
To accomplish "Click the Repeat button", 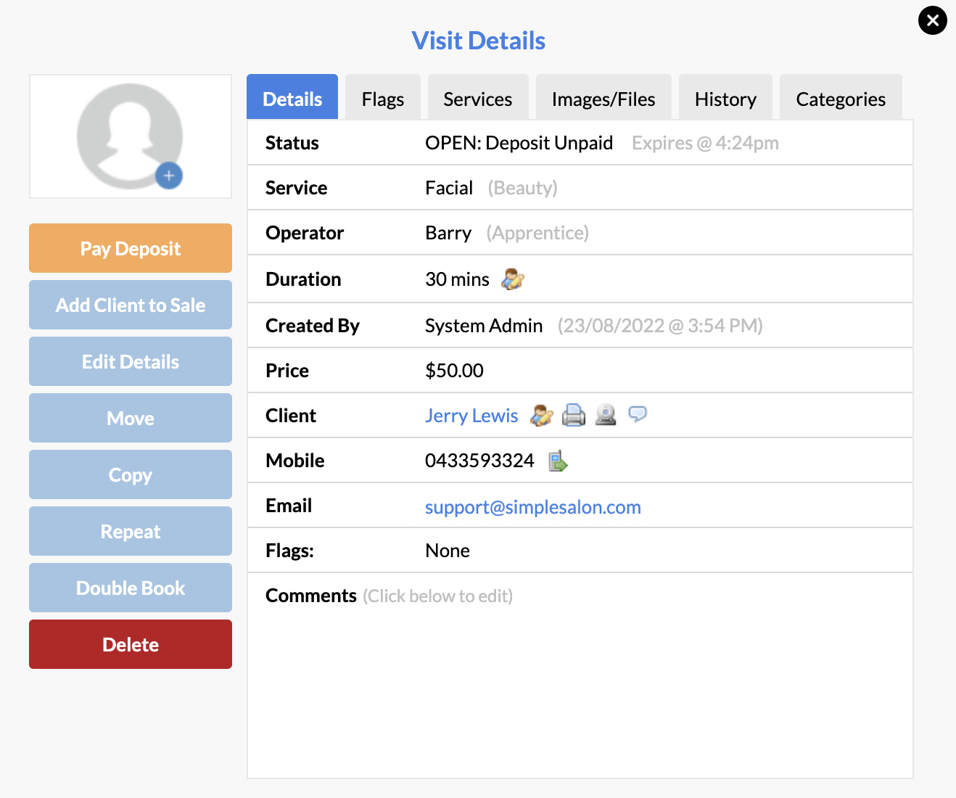I will pos(131,531).
